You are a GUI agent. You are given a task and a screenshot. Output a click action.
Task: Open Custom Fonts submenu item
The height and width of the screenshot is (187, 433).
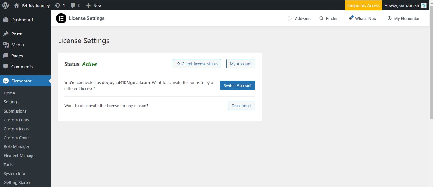click(x=16, y=120)
